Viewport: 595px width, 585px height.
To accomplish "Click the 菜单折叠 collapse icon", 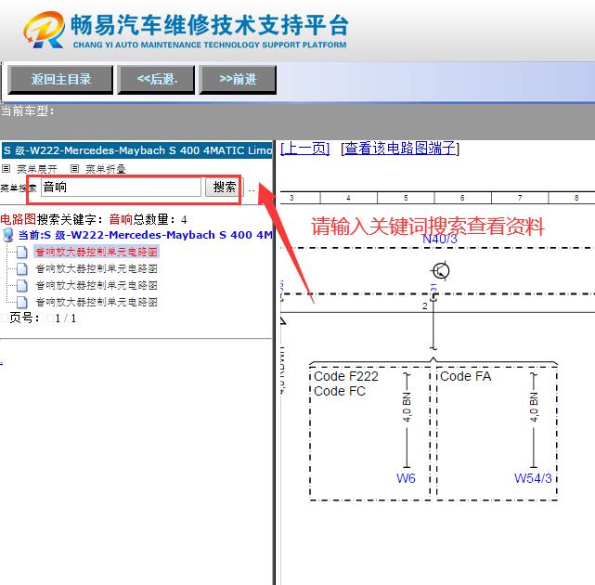I will click(74, 168).
